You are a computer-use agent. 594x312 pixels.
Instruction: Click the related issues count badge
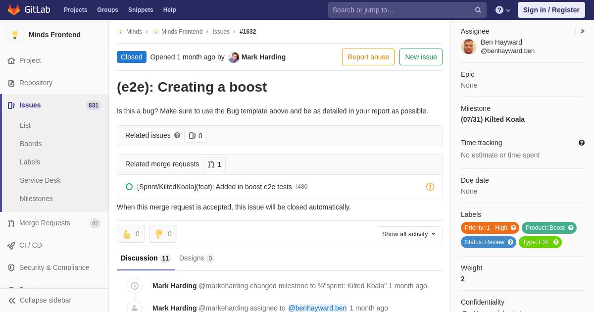[x=196, y=136]
